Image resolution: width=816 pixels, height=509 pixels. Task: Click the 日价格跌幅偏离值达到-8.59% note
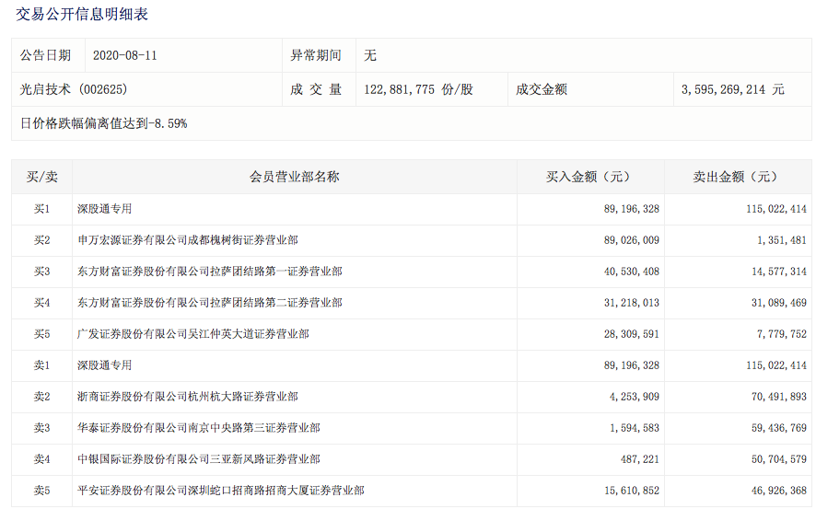tap(103, 123)
